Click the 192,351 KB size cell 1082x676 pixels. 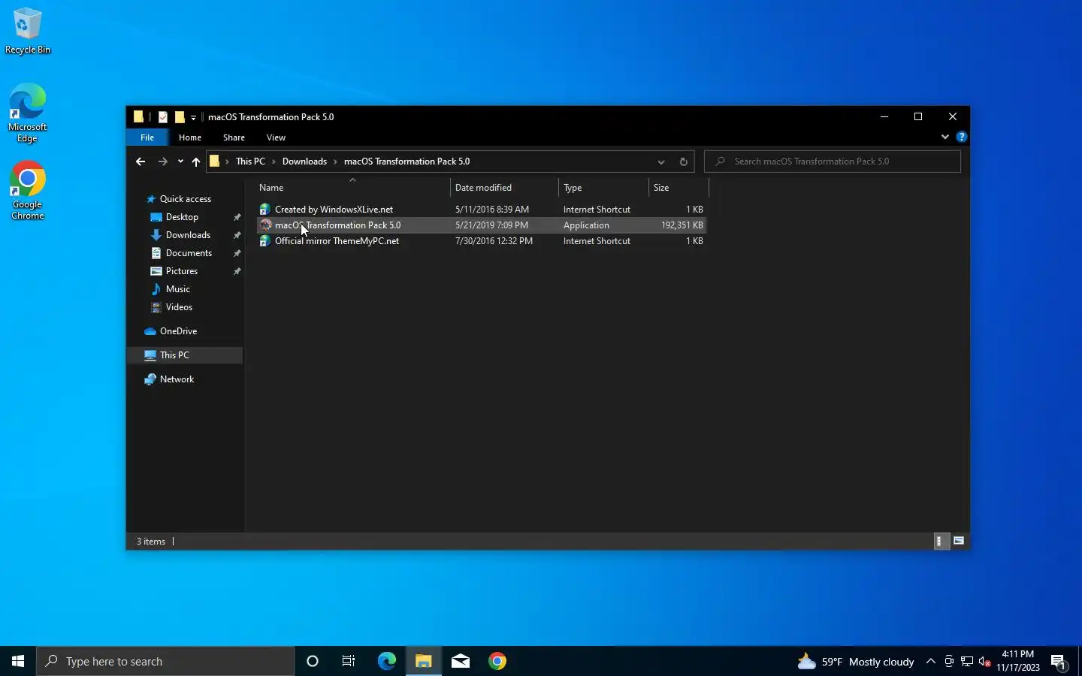[682, 225]
